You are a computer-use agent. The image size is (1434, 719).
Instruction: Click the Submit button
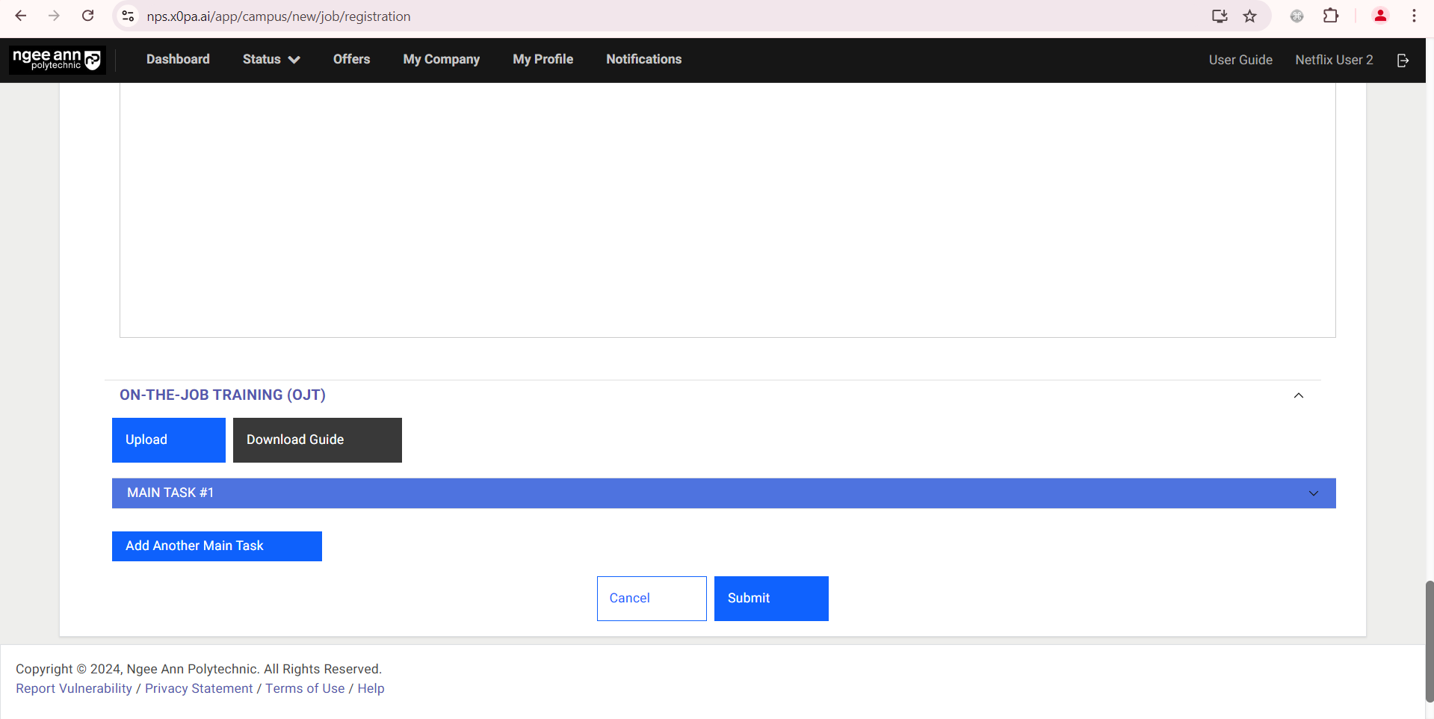[770, 598]
